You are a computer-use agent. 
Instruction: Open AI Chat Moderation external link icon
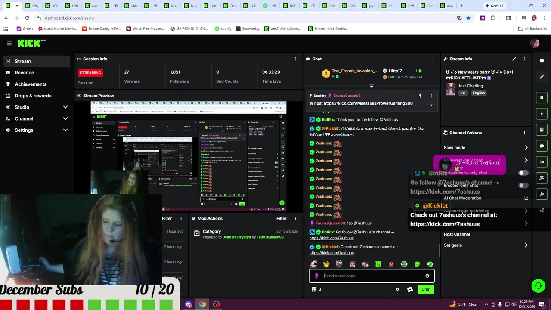526,198
